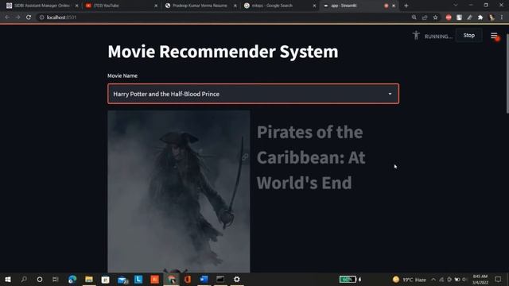
Task: Switch to the mlops Google Search tab
Action: click(x=279, y=6)
